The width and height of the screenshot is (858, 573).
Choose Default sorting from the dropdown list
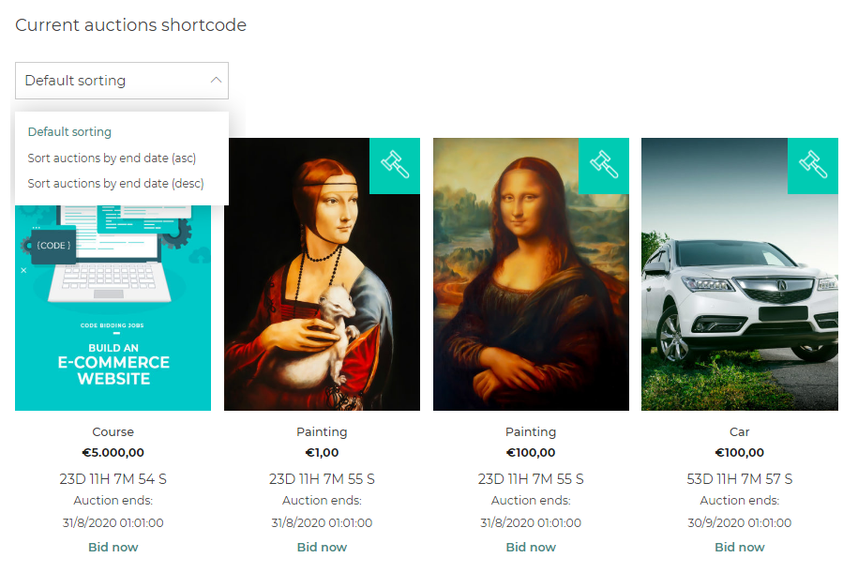(x=69, y=132)
